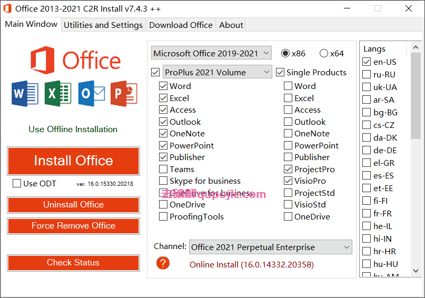Click the Langs list scroll up arrow
This screenshot has height=298, width=425.
point(416,47)
